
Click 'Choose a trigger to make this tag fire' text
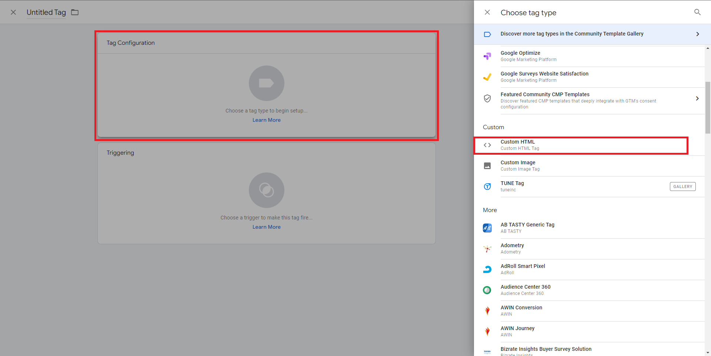click(x=267, y=218)
